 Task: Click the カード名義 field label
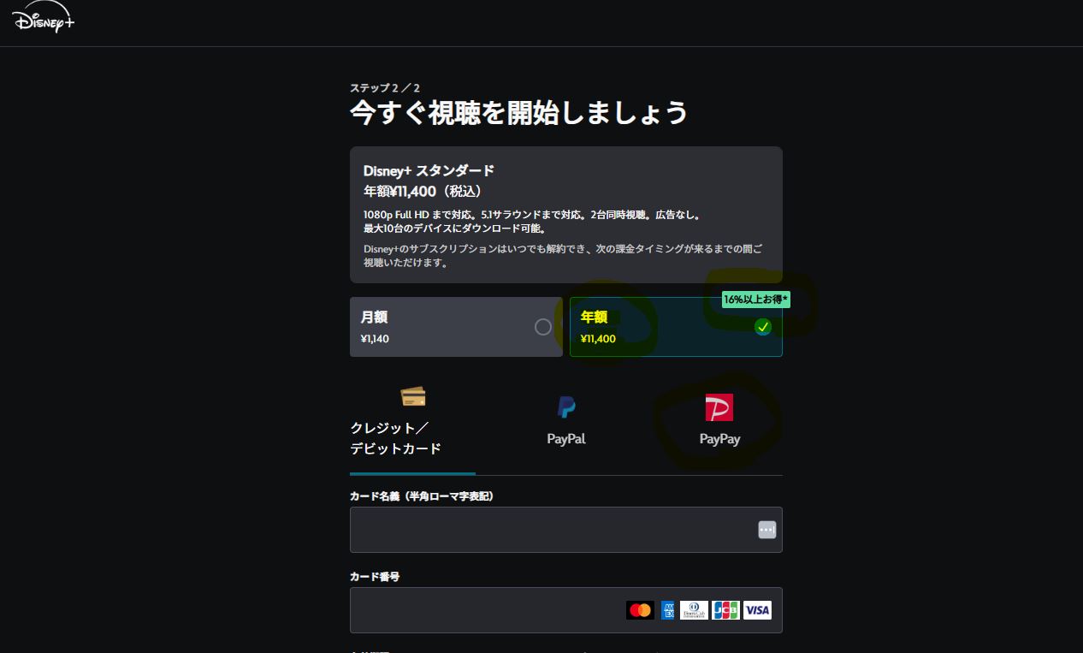coord(422,496)
